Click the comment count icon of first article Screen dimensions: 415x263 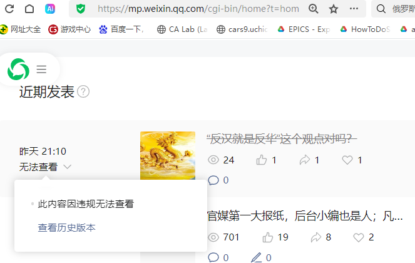pos(213,180)
